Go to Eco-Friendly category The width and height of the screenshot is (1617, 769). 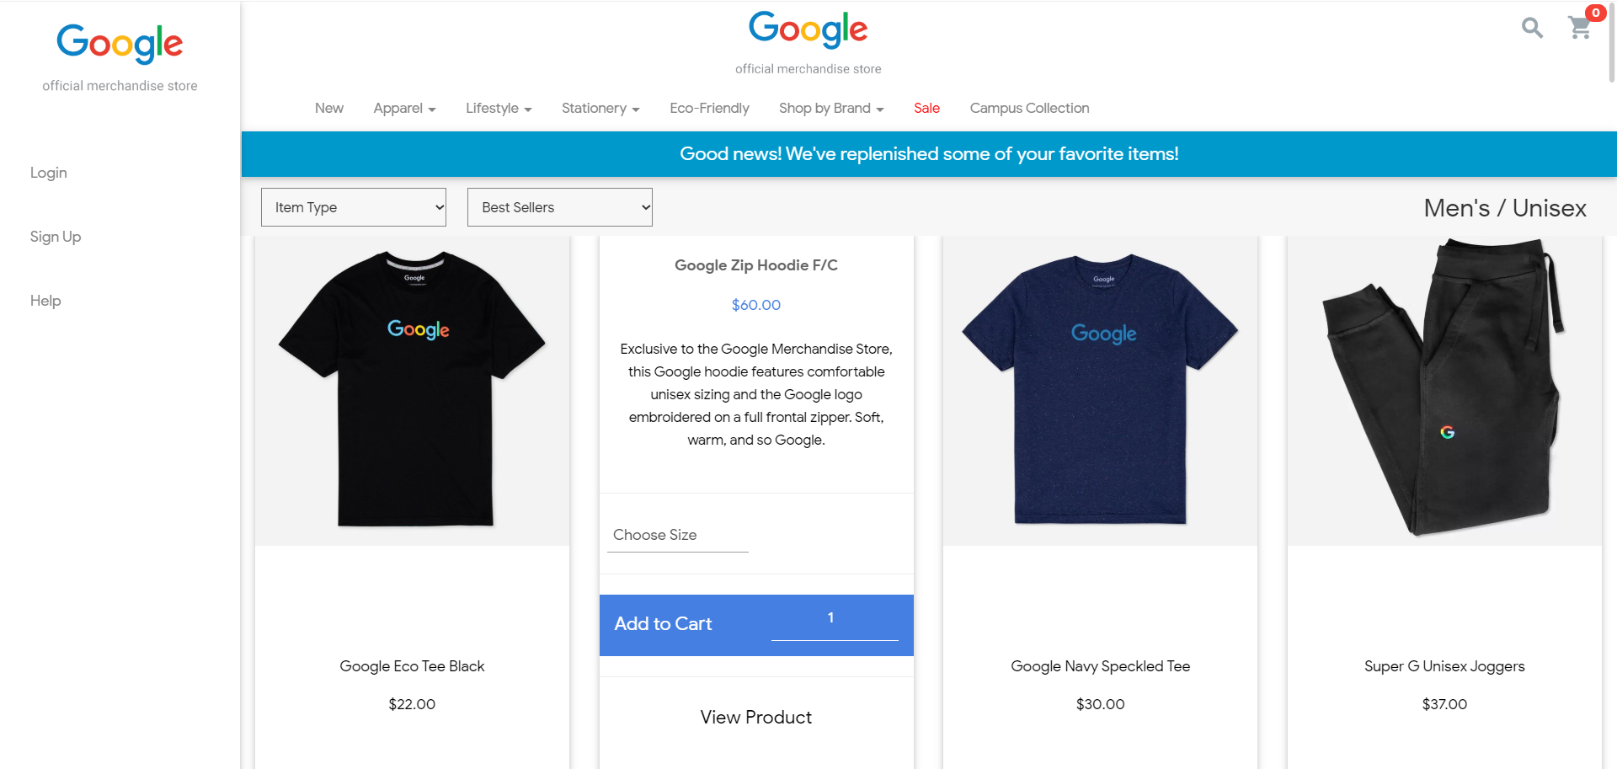709,108
